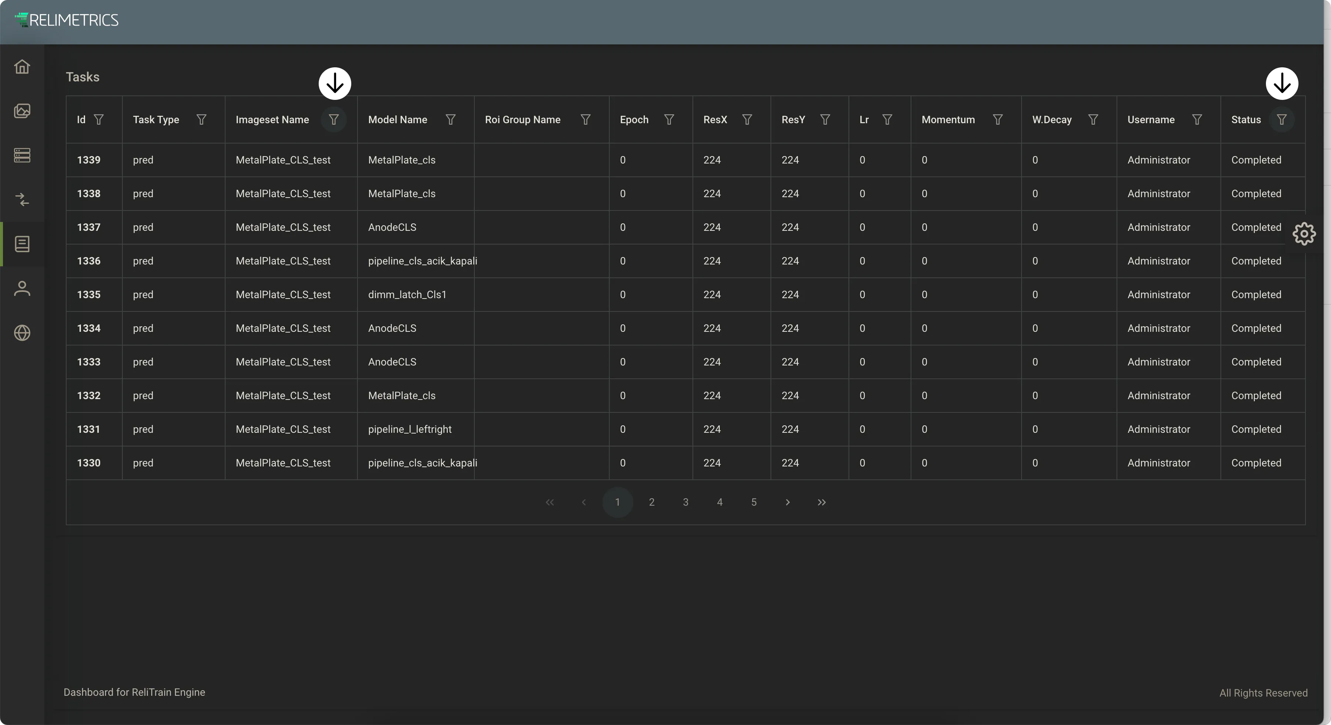Filter the Roi Group Name column
Screen dimensions: 1331x725
(x=585, y=119)
